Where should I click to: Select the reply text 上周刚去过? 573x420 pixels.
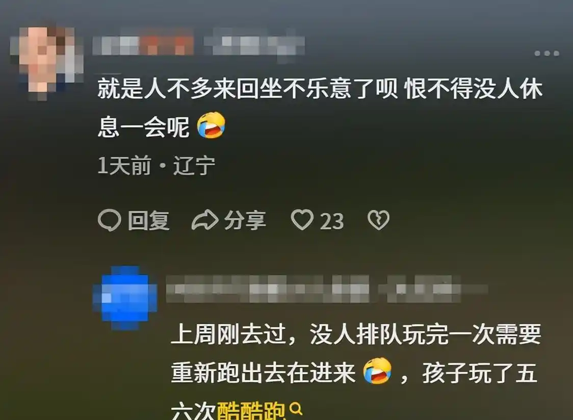point(228,334)
